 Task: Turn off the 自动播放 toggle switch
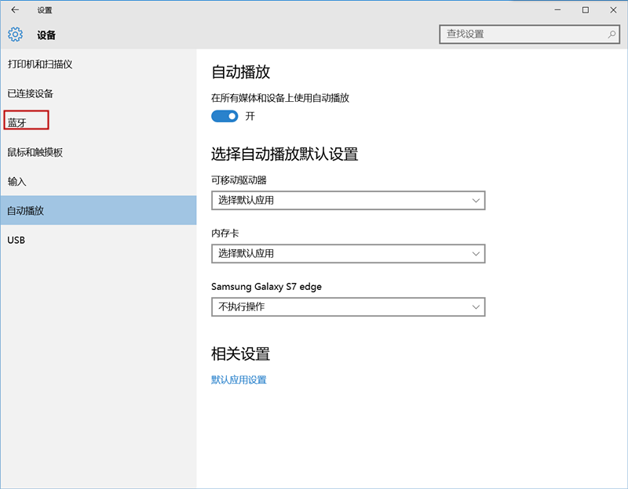pyautogui.click(x=225, y=116)
